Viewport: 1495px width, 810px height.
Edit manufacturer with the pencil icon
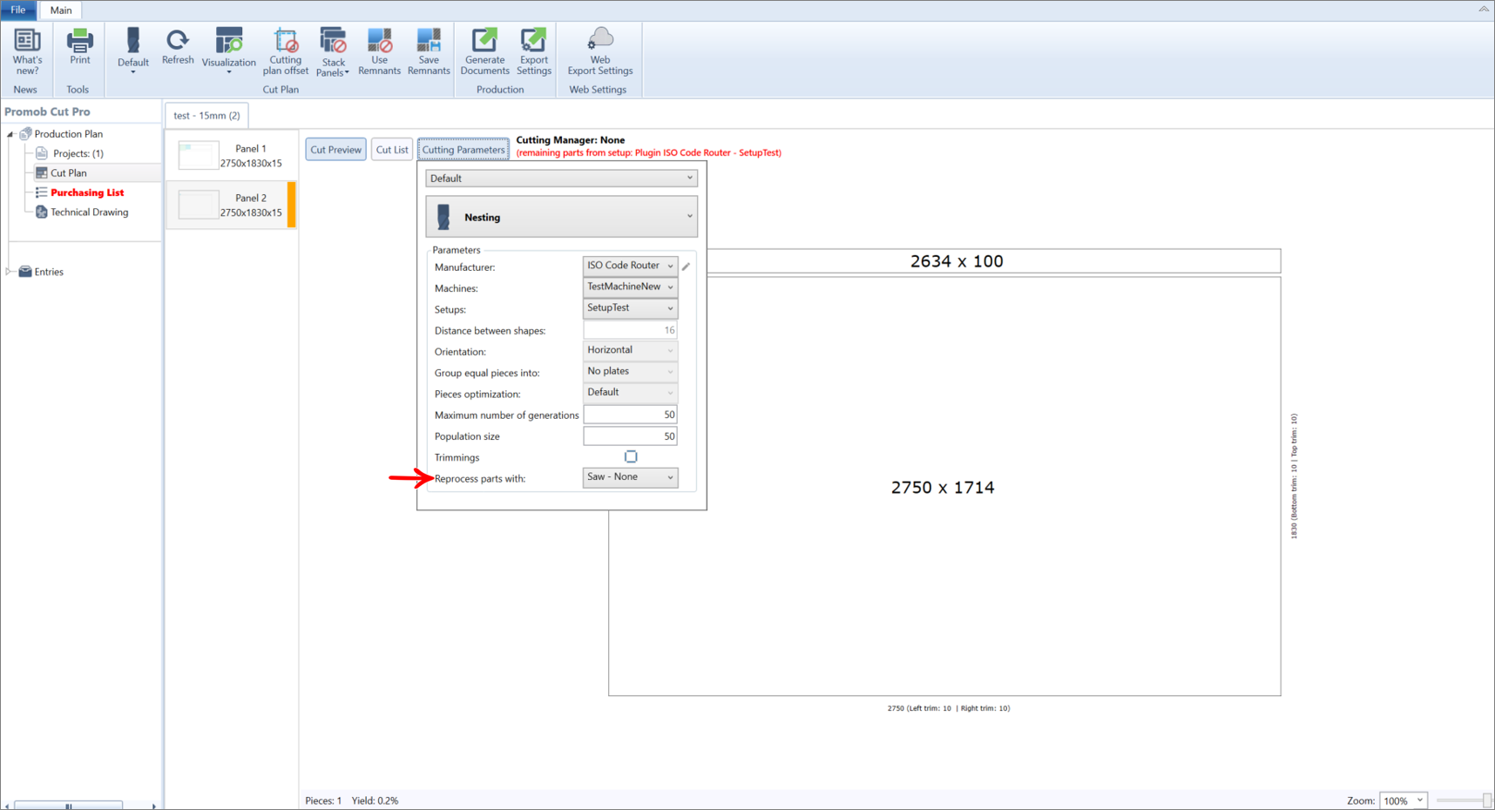click(x=687, y=267)
